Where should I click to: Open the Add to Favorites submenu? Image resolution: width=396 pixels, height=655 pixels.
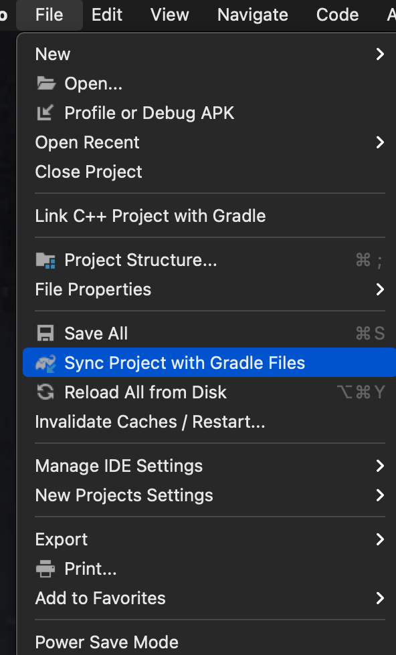coord(209,598)
